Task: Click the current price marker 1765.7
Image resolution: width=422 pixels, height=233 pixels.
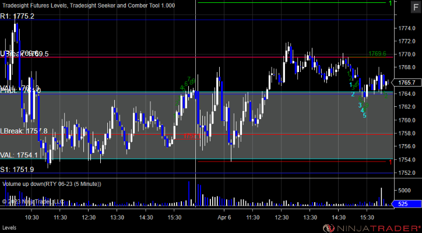Action: coord(407,83)
